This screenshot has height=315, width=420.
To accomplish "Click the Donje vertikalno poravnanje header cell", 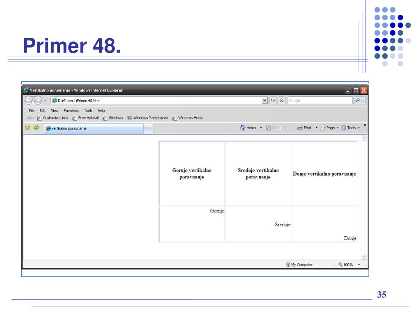I will tap(325, 173).
